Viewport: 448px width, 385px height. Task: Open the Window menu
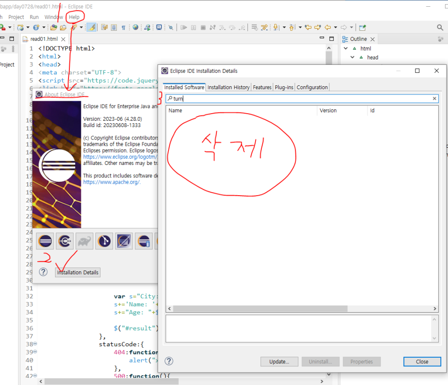point(54,17)
